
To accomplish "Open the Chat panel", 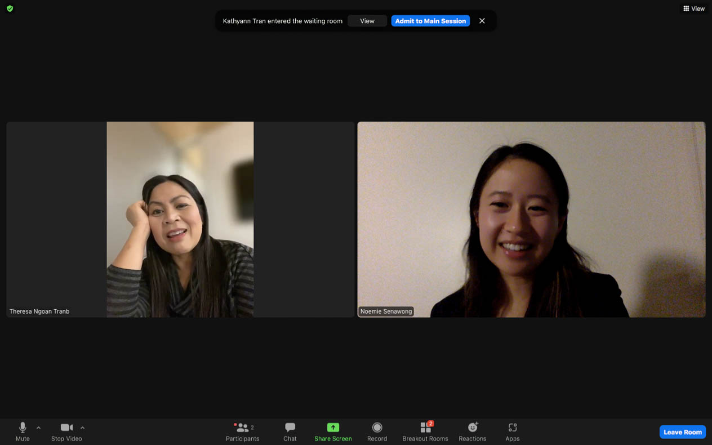I will click(290, 431).
